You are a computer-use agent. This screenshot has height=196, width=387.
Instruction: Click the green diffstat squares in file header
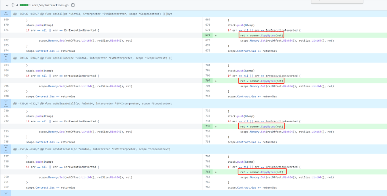pyautogui.click(x=25, y=5)
